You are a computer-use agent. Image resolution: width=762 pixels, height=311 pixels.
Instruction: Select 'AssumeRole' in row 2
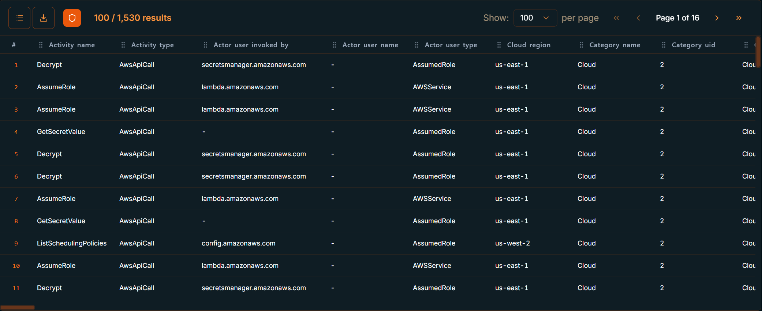(56, 87)
